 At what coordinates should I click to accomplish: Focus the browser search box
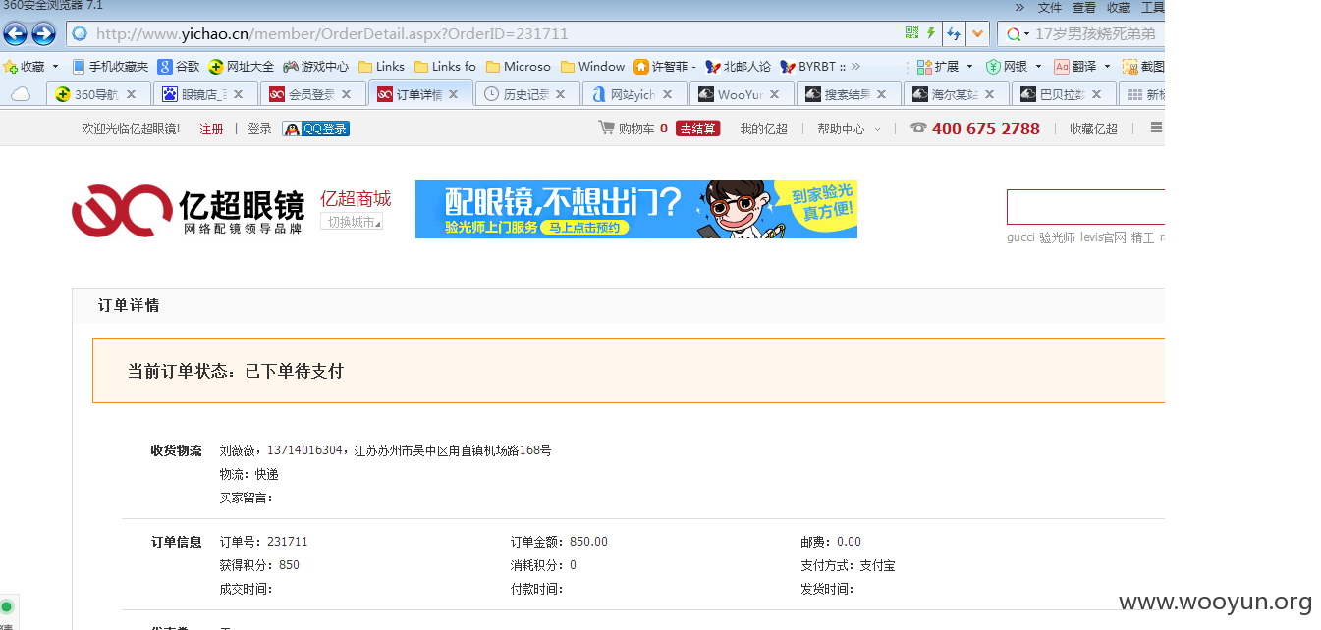[x=1097, y=34]
